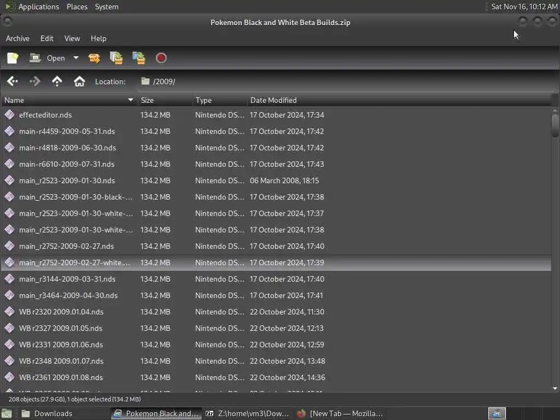Click date 22 October 2024, 14:36
This screenshot has width=560, height=420.
(288, 378)
